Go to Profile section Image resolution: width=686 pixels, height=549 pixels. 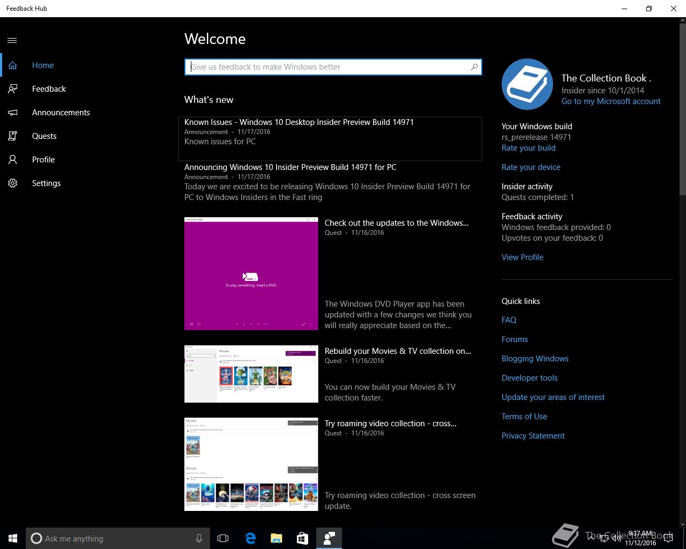[43, 160]
